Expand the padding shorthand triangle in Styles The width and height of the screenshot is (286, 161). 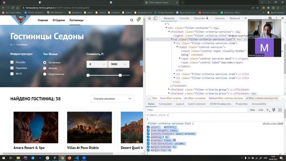tap(164, 137)
